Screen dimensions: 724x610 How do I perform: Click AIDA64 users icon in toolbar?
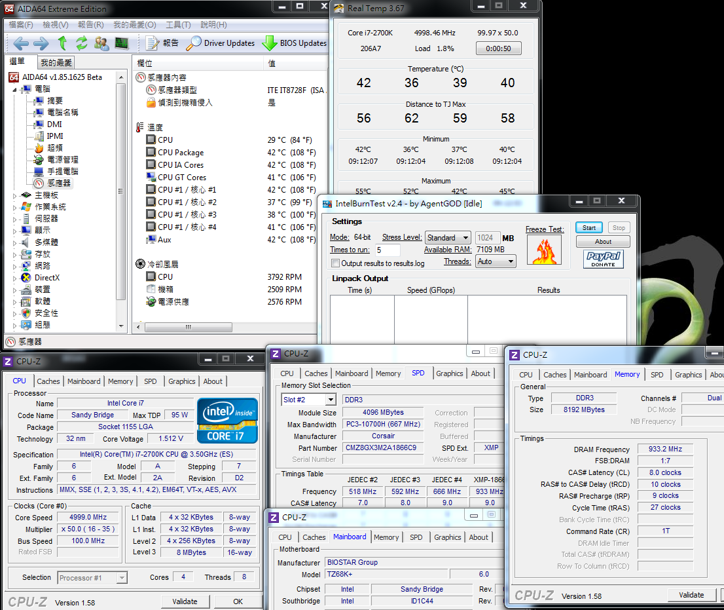(101, 43)
